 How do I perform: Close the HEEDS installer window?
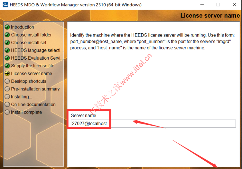(x=234, y=4)
